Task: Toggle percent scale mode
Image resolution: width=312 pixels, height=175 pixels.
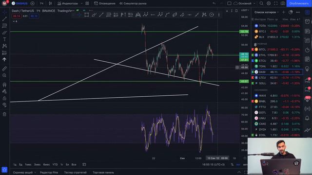Action: click(x=232, y=164)
